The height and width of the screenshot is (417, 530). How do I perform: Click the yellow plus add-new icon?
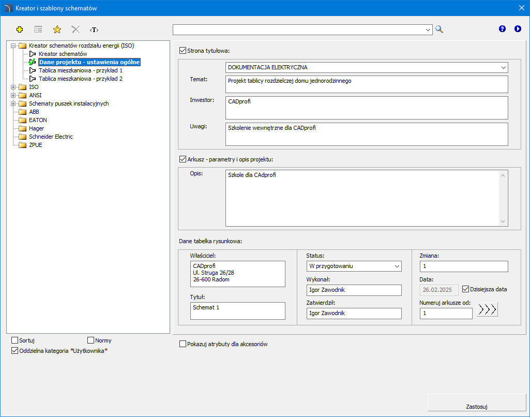20,29
